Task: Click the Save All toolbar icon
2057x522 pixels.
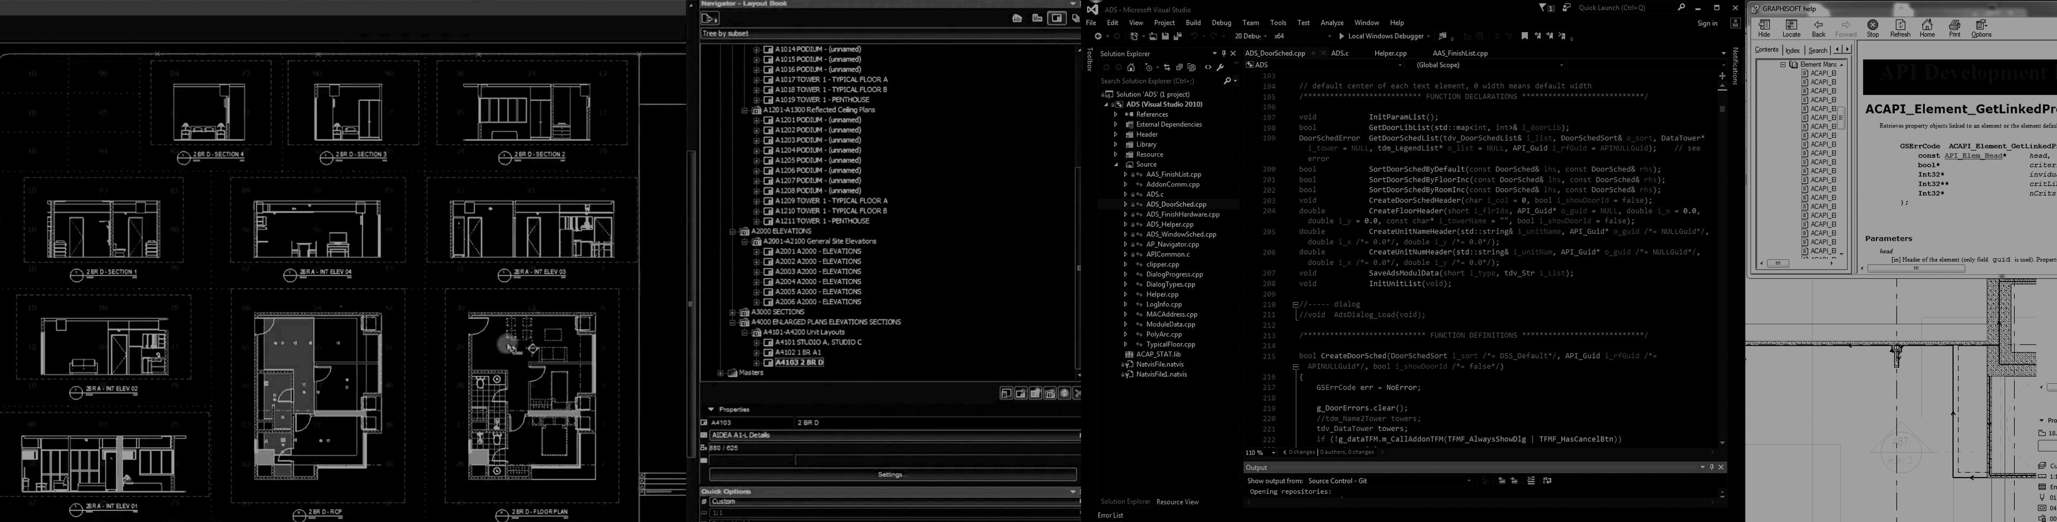Action: [1177, 36]
